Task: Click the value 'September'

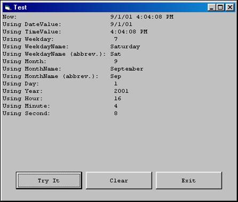Action: click(126, 69)
